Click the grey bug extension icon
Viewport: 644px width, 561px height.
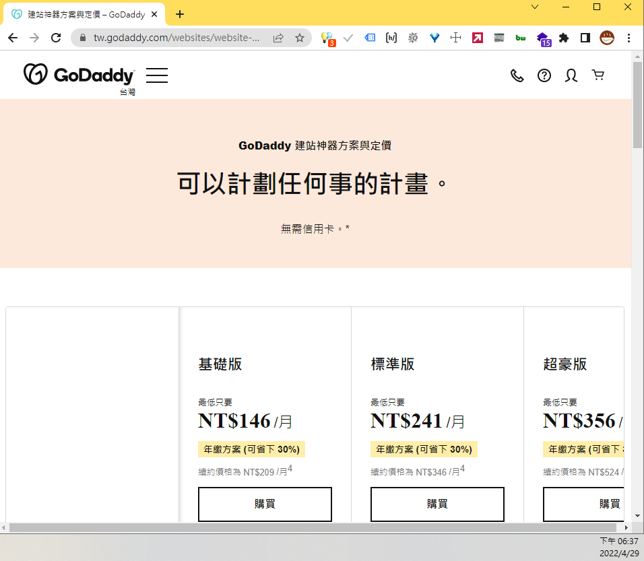(413, 38)
